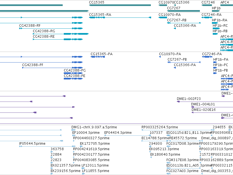Open EST label RP004230177.5prime
Viewport: 233px width, 175px height.
pyautogui.click(x=91, y=155)
